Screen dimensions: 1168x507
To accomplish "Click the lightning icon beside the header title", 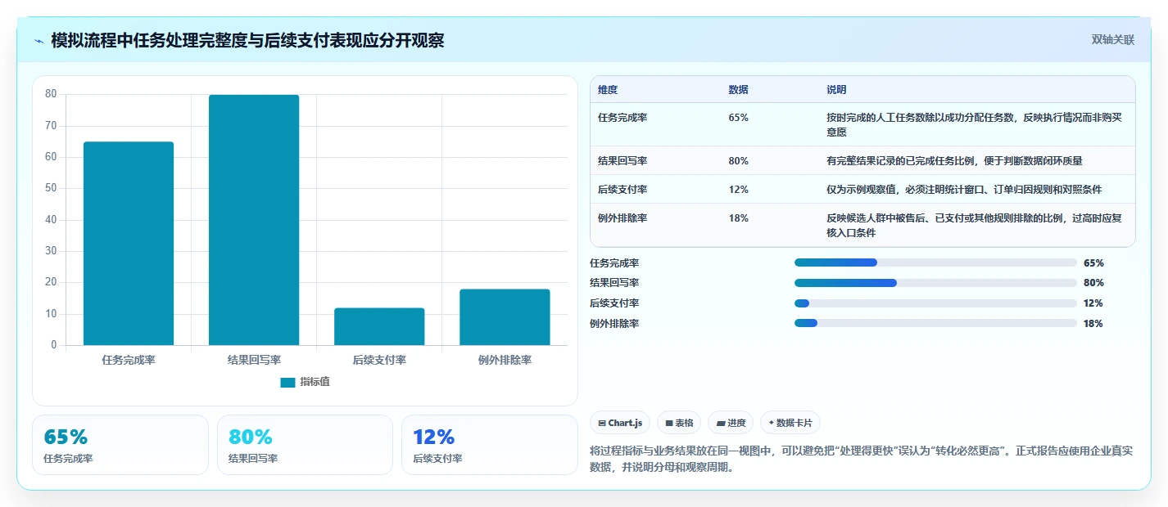I will pyautogui.click(x=39, y=41).
